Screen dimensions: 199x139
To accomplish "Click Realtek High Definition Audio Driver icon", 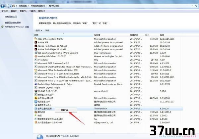I will coord(36,84).
